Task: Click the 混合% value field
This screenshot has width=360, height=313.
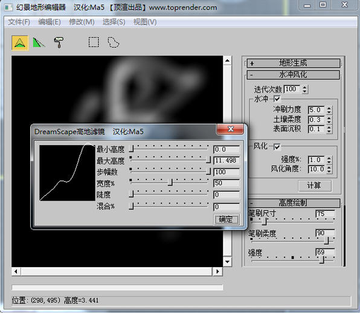Action: click(x=227, y=207)
